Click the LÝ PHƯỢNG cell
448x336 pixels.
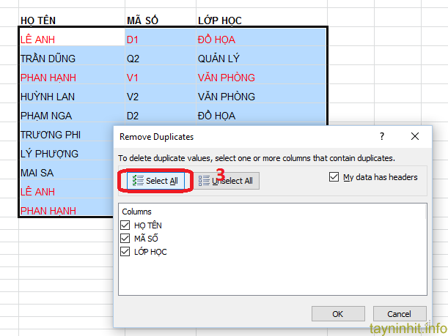pyautogui.click(x=48, y=154)
